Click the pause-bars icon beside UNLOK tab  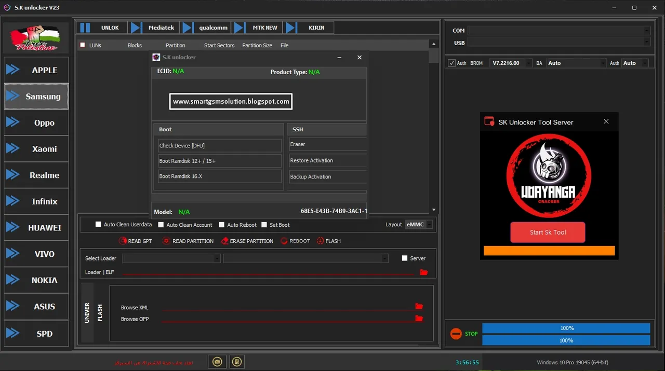85,28
